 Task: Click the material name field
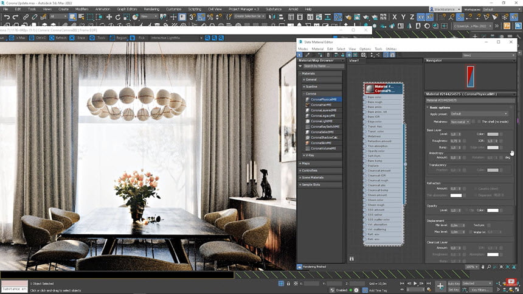pyautogui.click(x=470, y=100)
